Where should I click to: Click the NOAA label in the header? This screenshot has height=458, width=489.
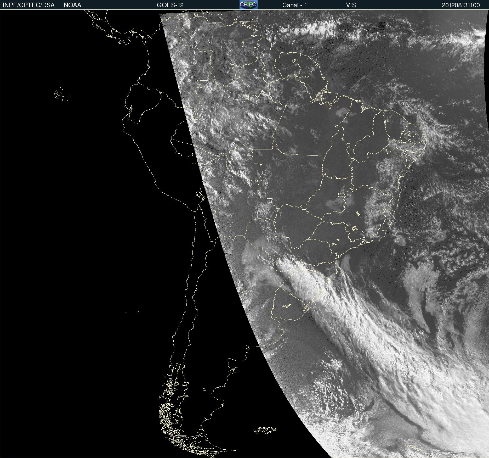[72, 5]
